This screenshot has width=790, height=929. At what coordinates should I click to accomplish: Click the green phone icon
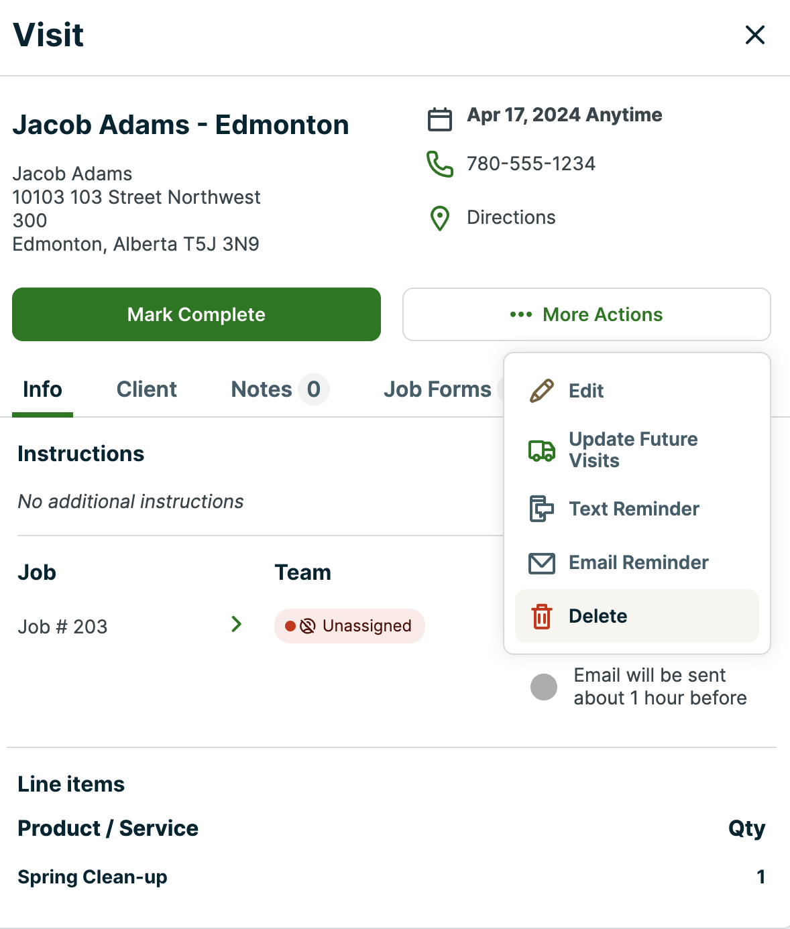[x=440, y=164]
